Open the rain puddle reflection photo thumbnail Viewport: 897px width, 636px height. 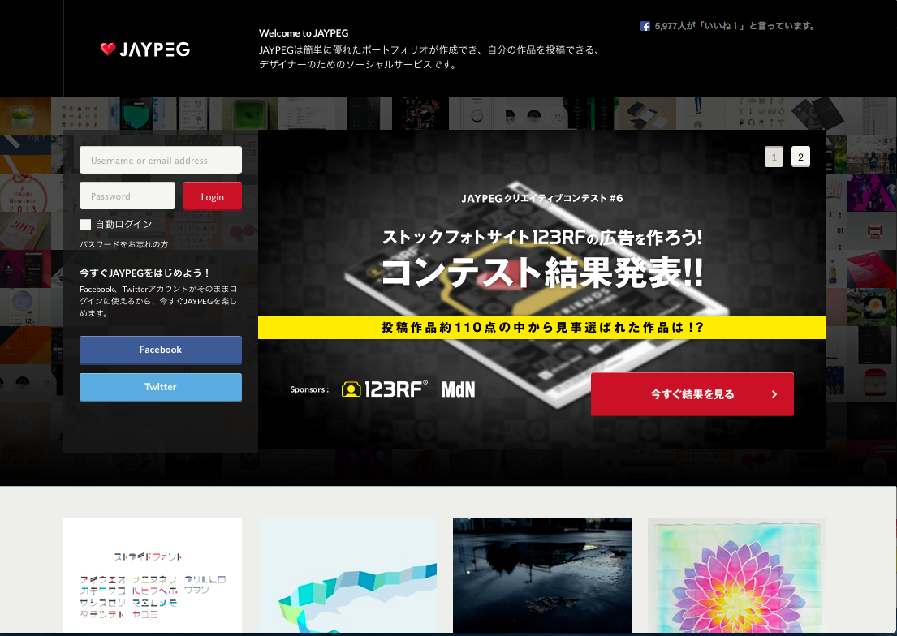pyautogui.click(x=541, y=576)
